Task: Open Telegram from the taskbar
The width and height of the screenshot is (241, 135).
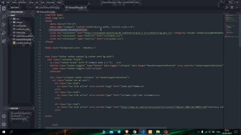Action: coord(119,132)
